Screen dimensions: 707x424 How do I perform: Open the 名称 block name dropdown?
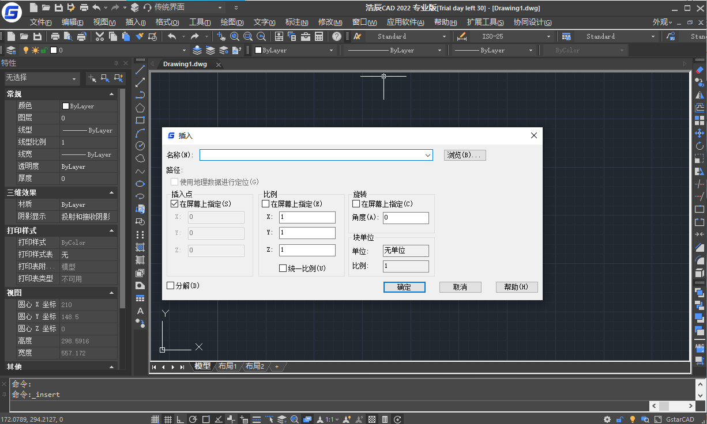[x=428, y=155]
